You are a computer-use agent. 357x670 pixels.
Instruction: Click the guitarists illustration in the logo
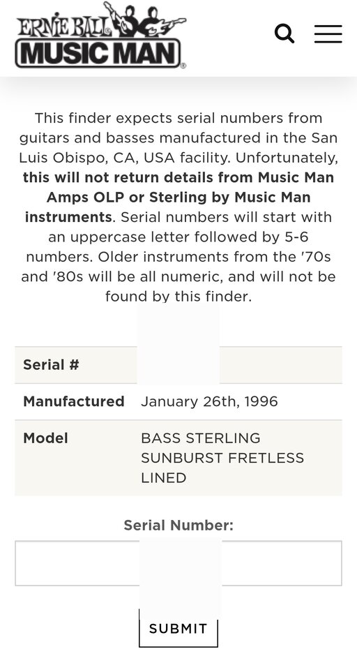(144, 20)
